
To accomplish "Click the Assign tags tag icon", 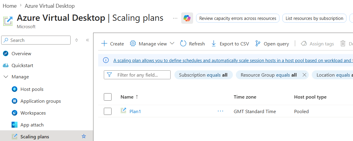I will [x=304, y=43].
